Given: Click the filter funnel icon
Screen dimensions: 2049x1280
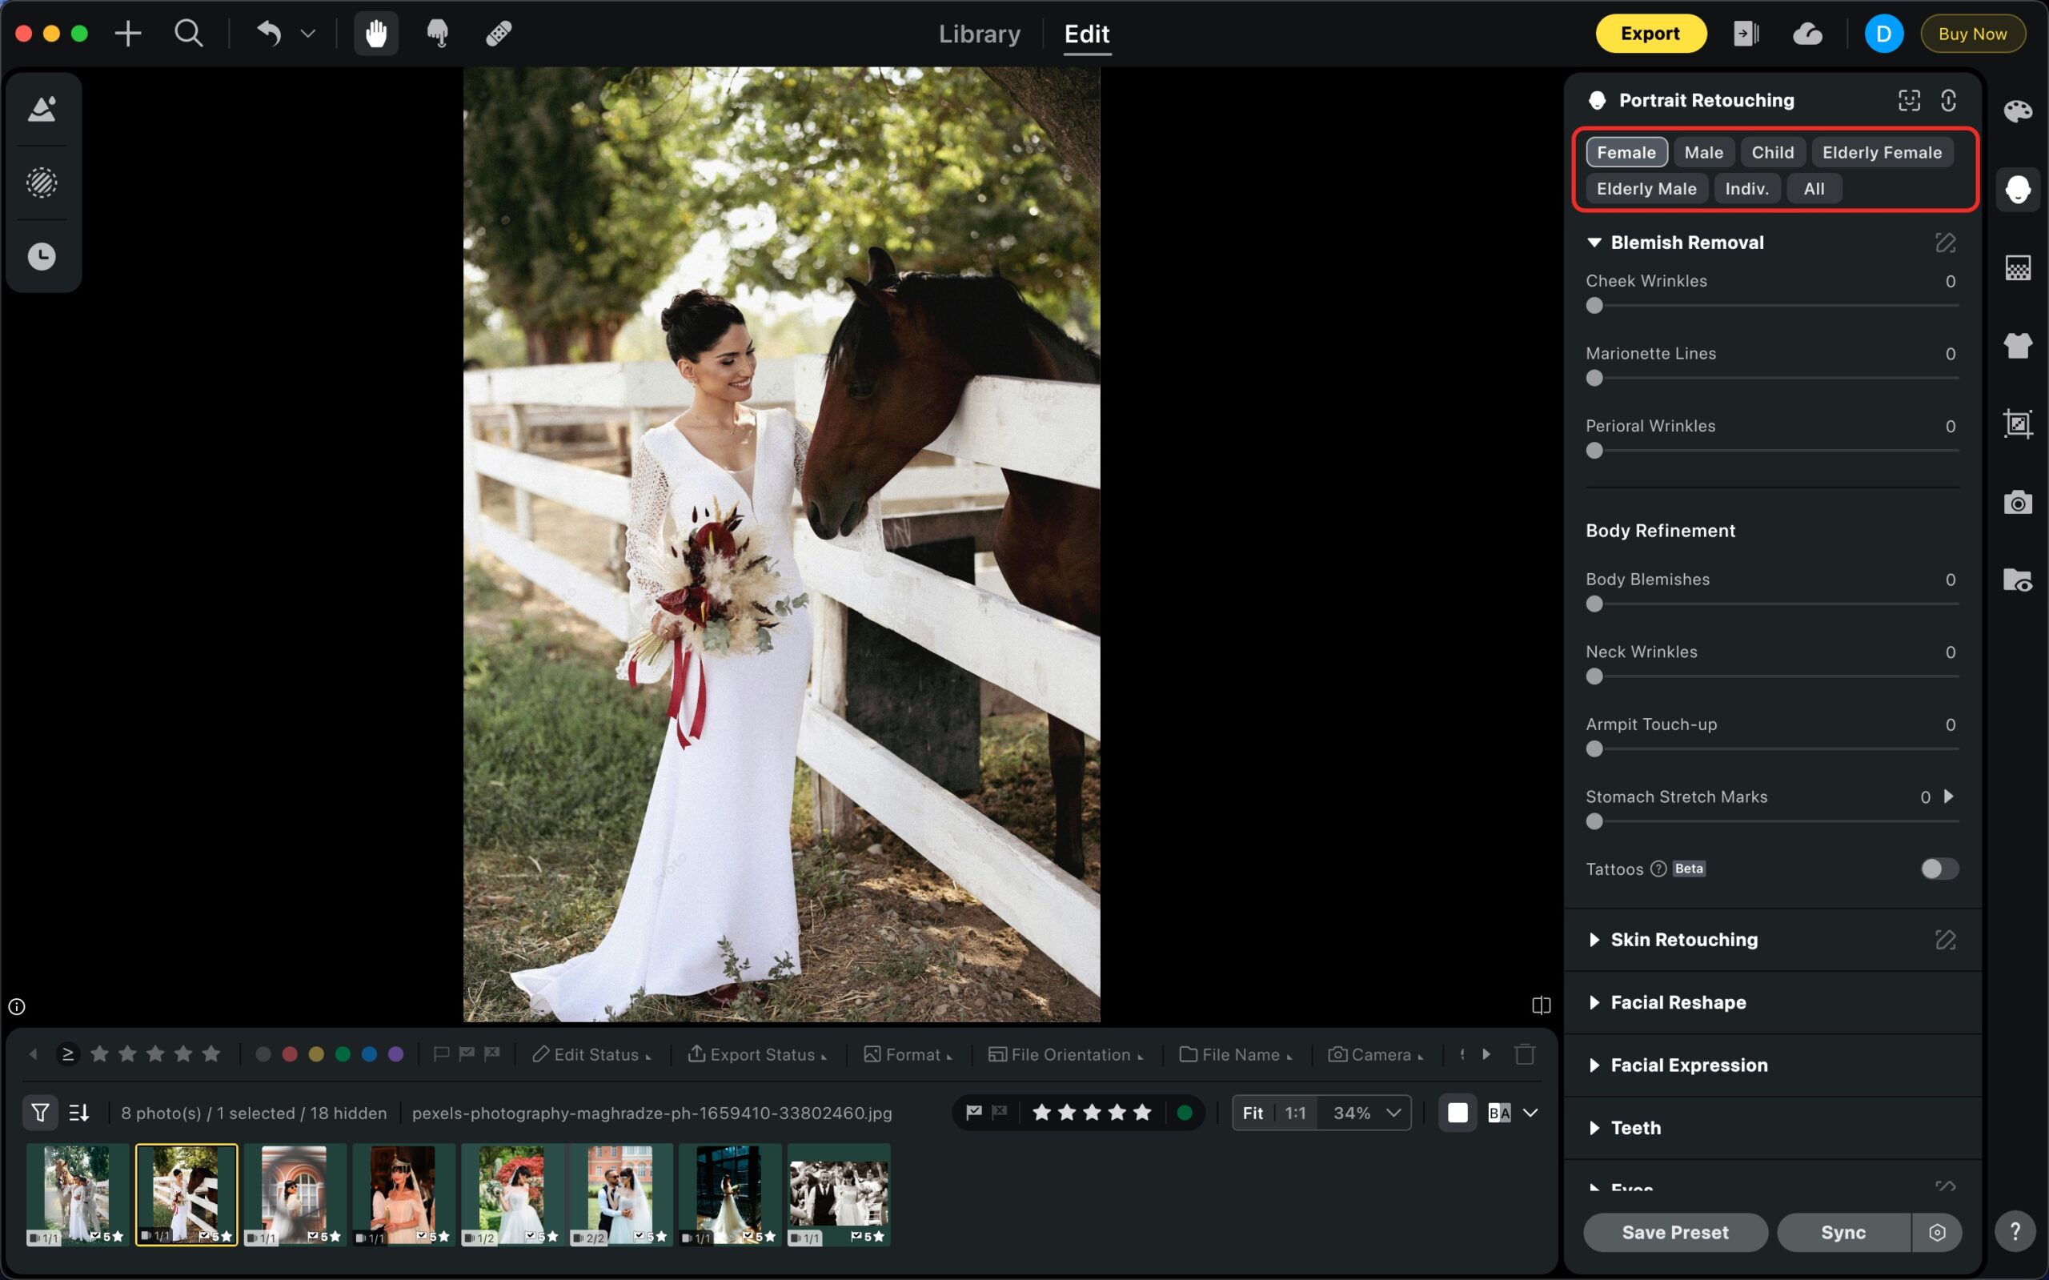Looking at the screenshot, I should [40, 1113].
